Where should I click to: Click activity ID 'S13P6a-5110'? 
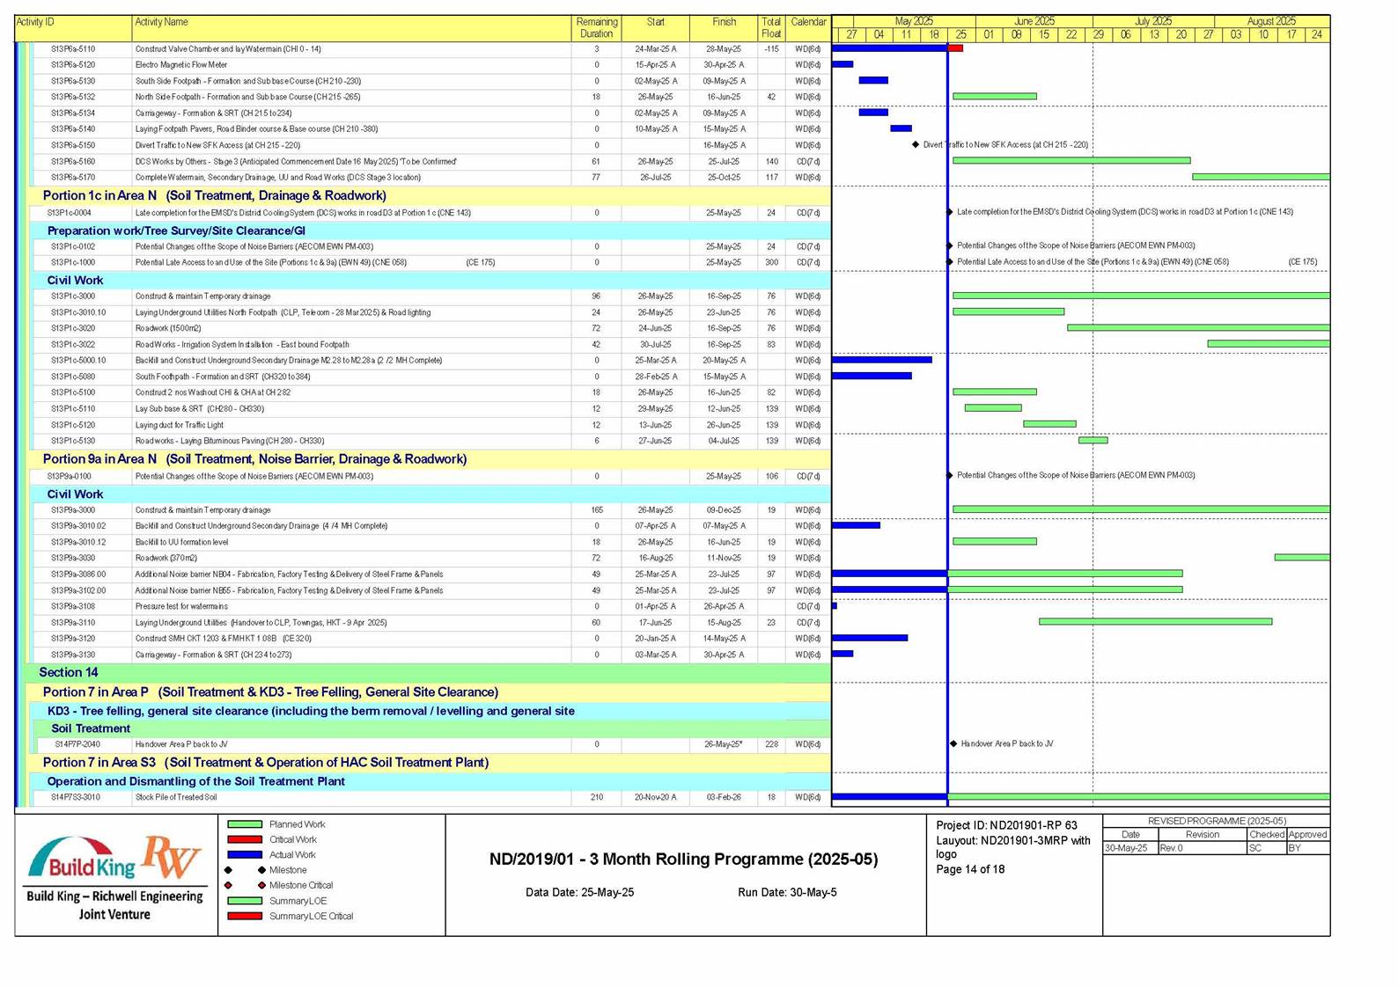pos(73,49)
